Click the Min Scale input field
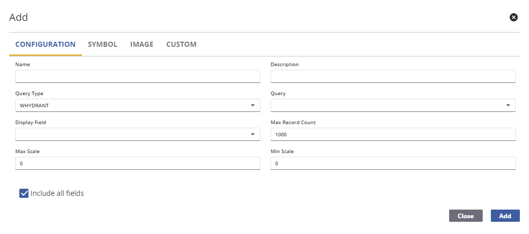Image resolution: width=529 pixels, height=234 pixels. (393, 163)
